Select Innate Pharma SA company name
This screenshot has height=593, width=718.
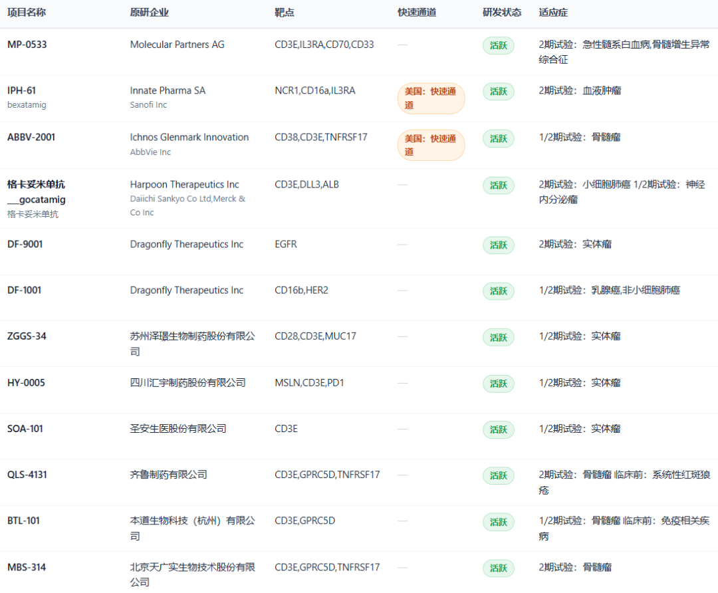[168, 90]
